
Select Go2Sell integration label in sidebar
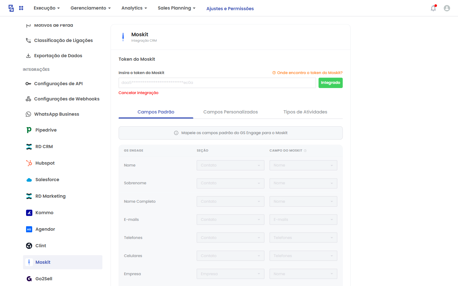click(x=44, y=279)
